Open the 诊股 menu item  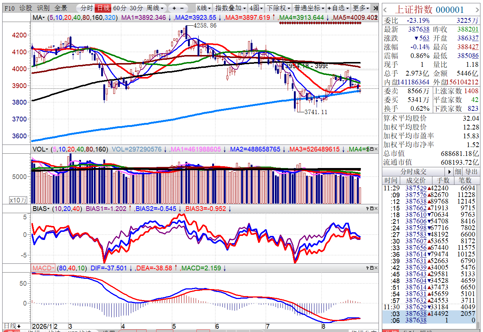(26, 8)
